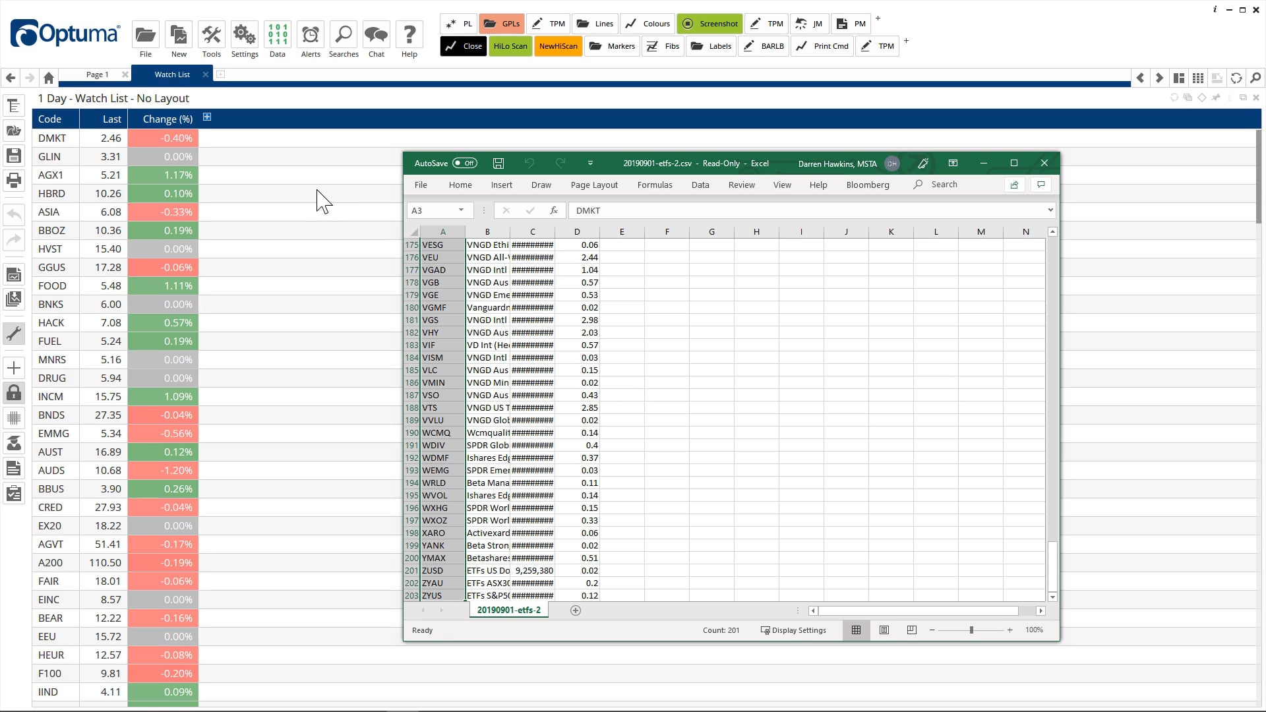Open Customize Quick Access Toolbar dropdown
Viewport: 1266px width, 712px height.
(x=590, y=163)
